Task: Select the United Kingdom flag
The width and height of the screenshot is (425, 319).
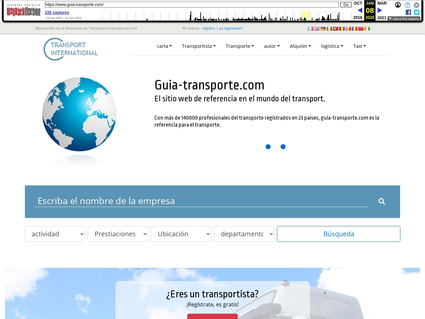Action: point(316,29)
